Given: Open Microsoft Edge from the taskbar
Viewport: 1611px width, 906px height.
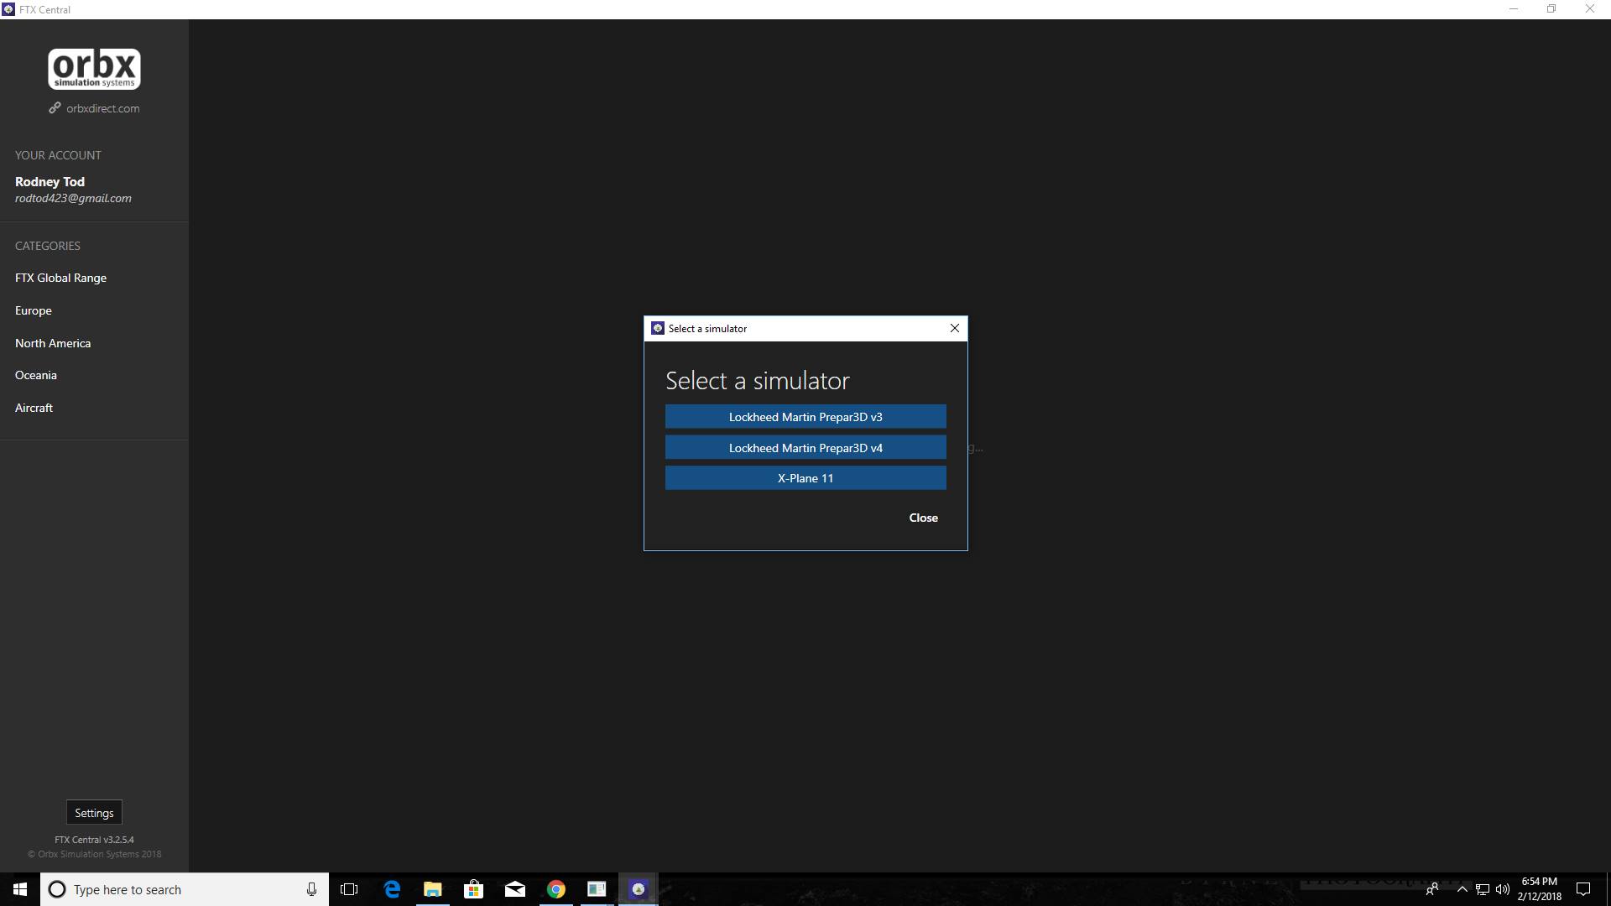Looking at the screenshot, I should click(x=391, y=889).
